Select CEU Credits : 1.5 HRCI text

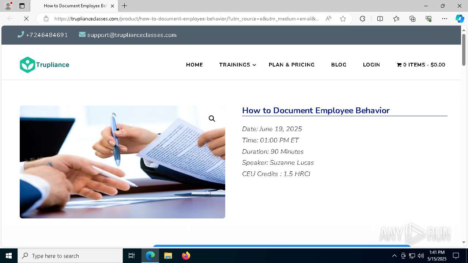click(276, 174)
